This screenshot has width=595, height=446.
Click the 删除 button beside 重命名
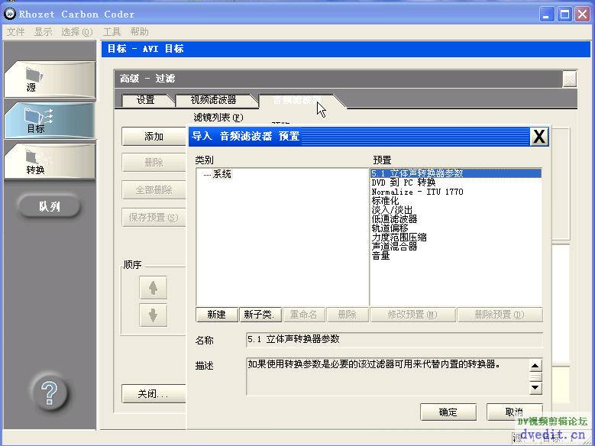[348, 315]
